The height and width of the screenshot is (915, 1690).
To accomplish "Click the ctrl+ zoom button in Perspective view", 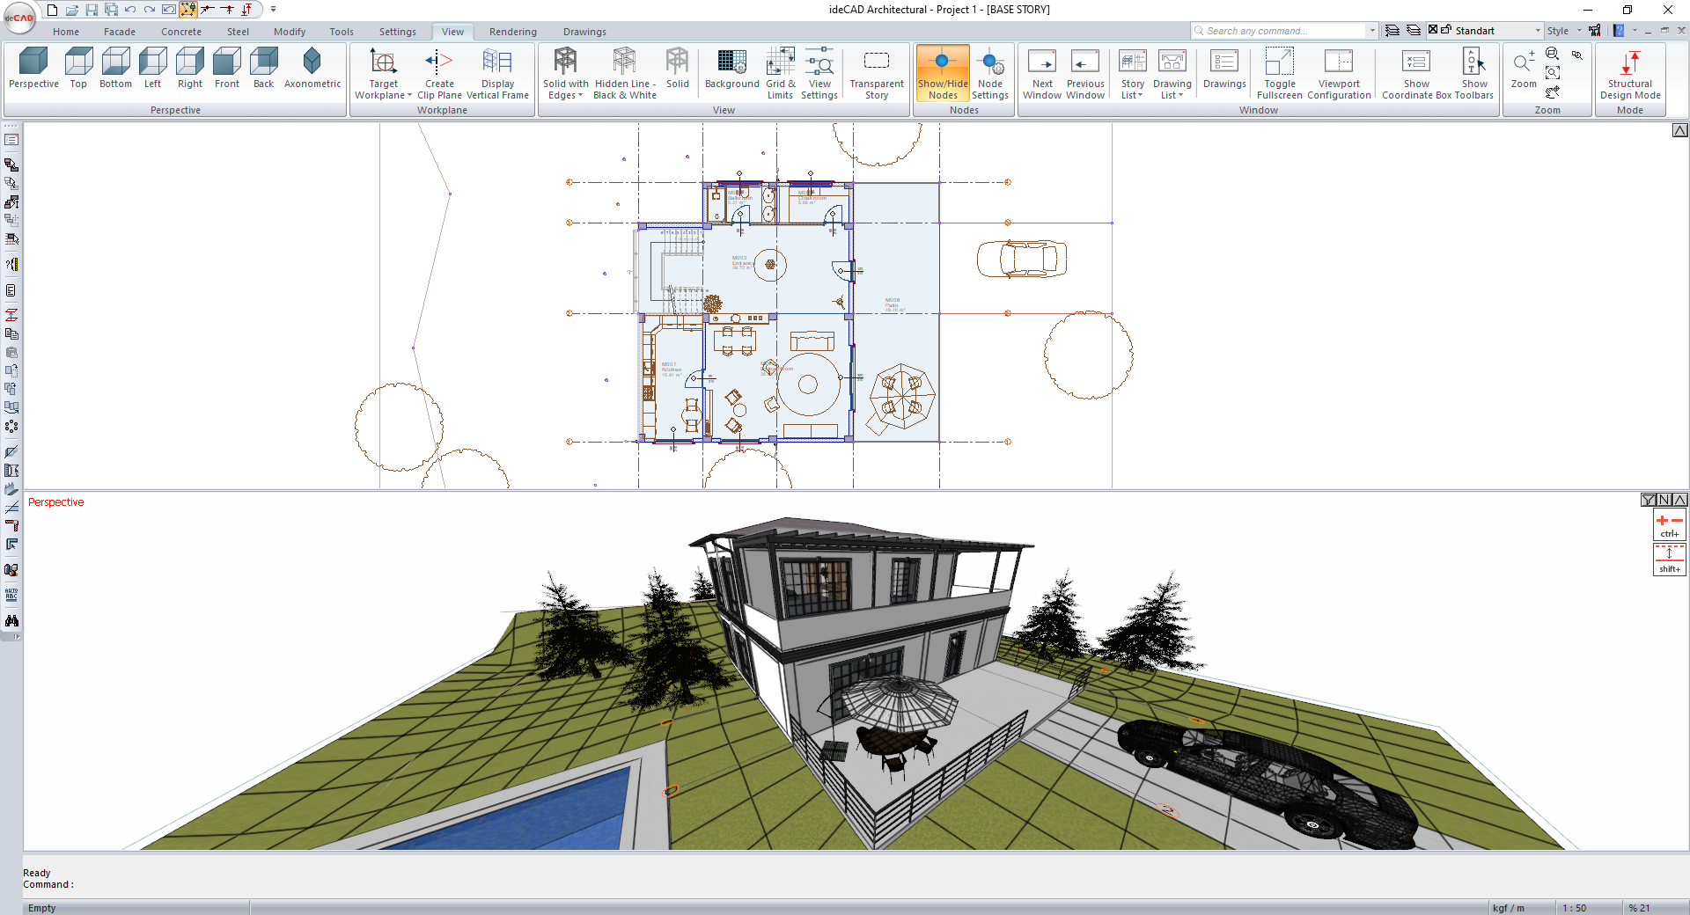I will pos(1670,525).
